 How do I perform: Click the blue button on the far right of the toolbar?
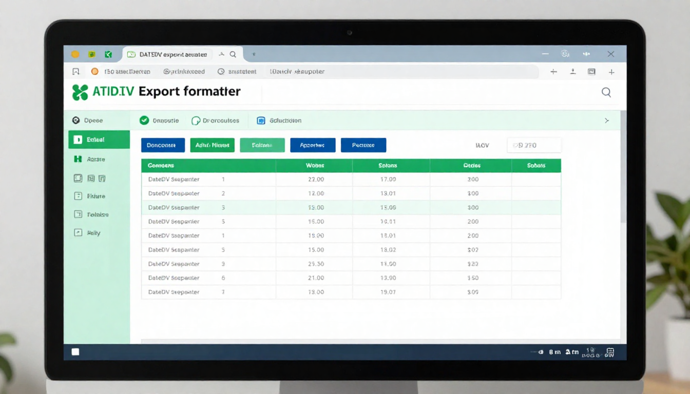(363, 145)
